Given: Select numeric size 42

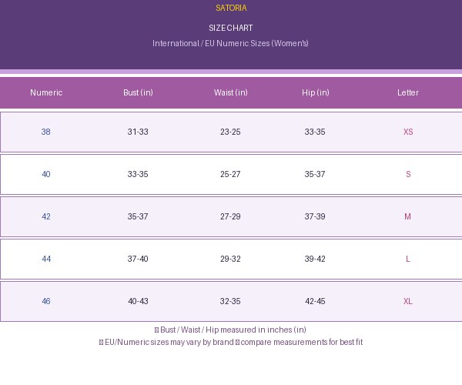Looking at the screenshot, I should point(46,216).
